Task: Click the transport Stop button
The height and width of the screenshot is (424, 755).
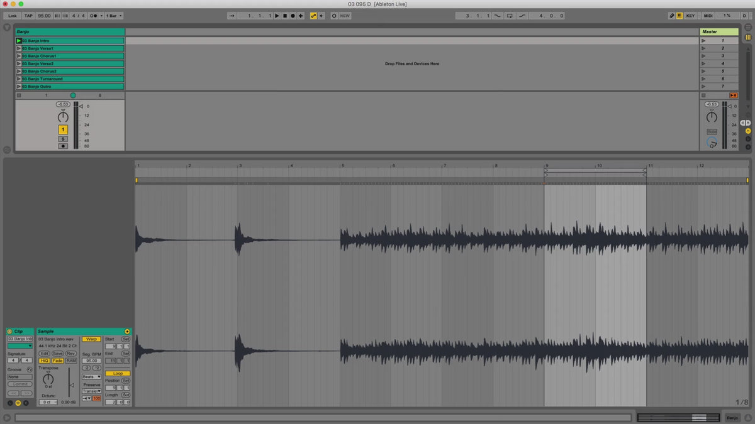Action: (284, 16)
